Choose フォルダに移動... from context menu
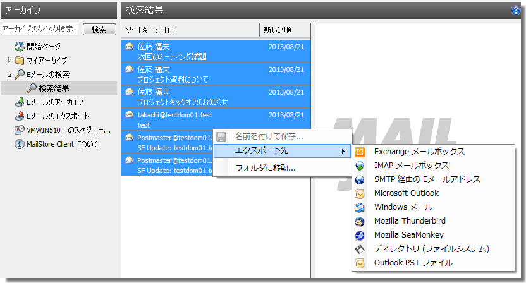 [265, 168]
